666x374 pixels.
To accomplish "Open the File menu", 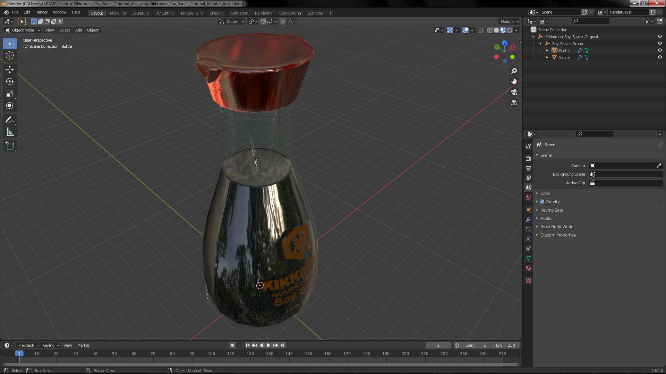I will (x=15, y=12).
